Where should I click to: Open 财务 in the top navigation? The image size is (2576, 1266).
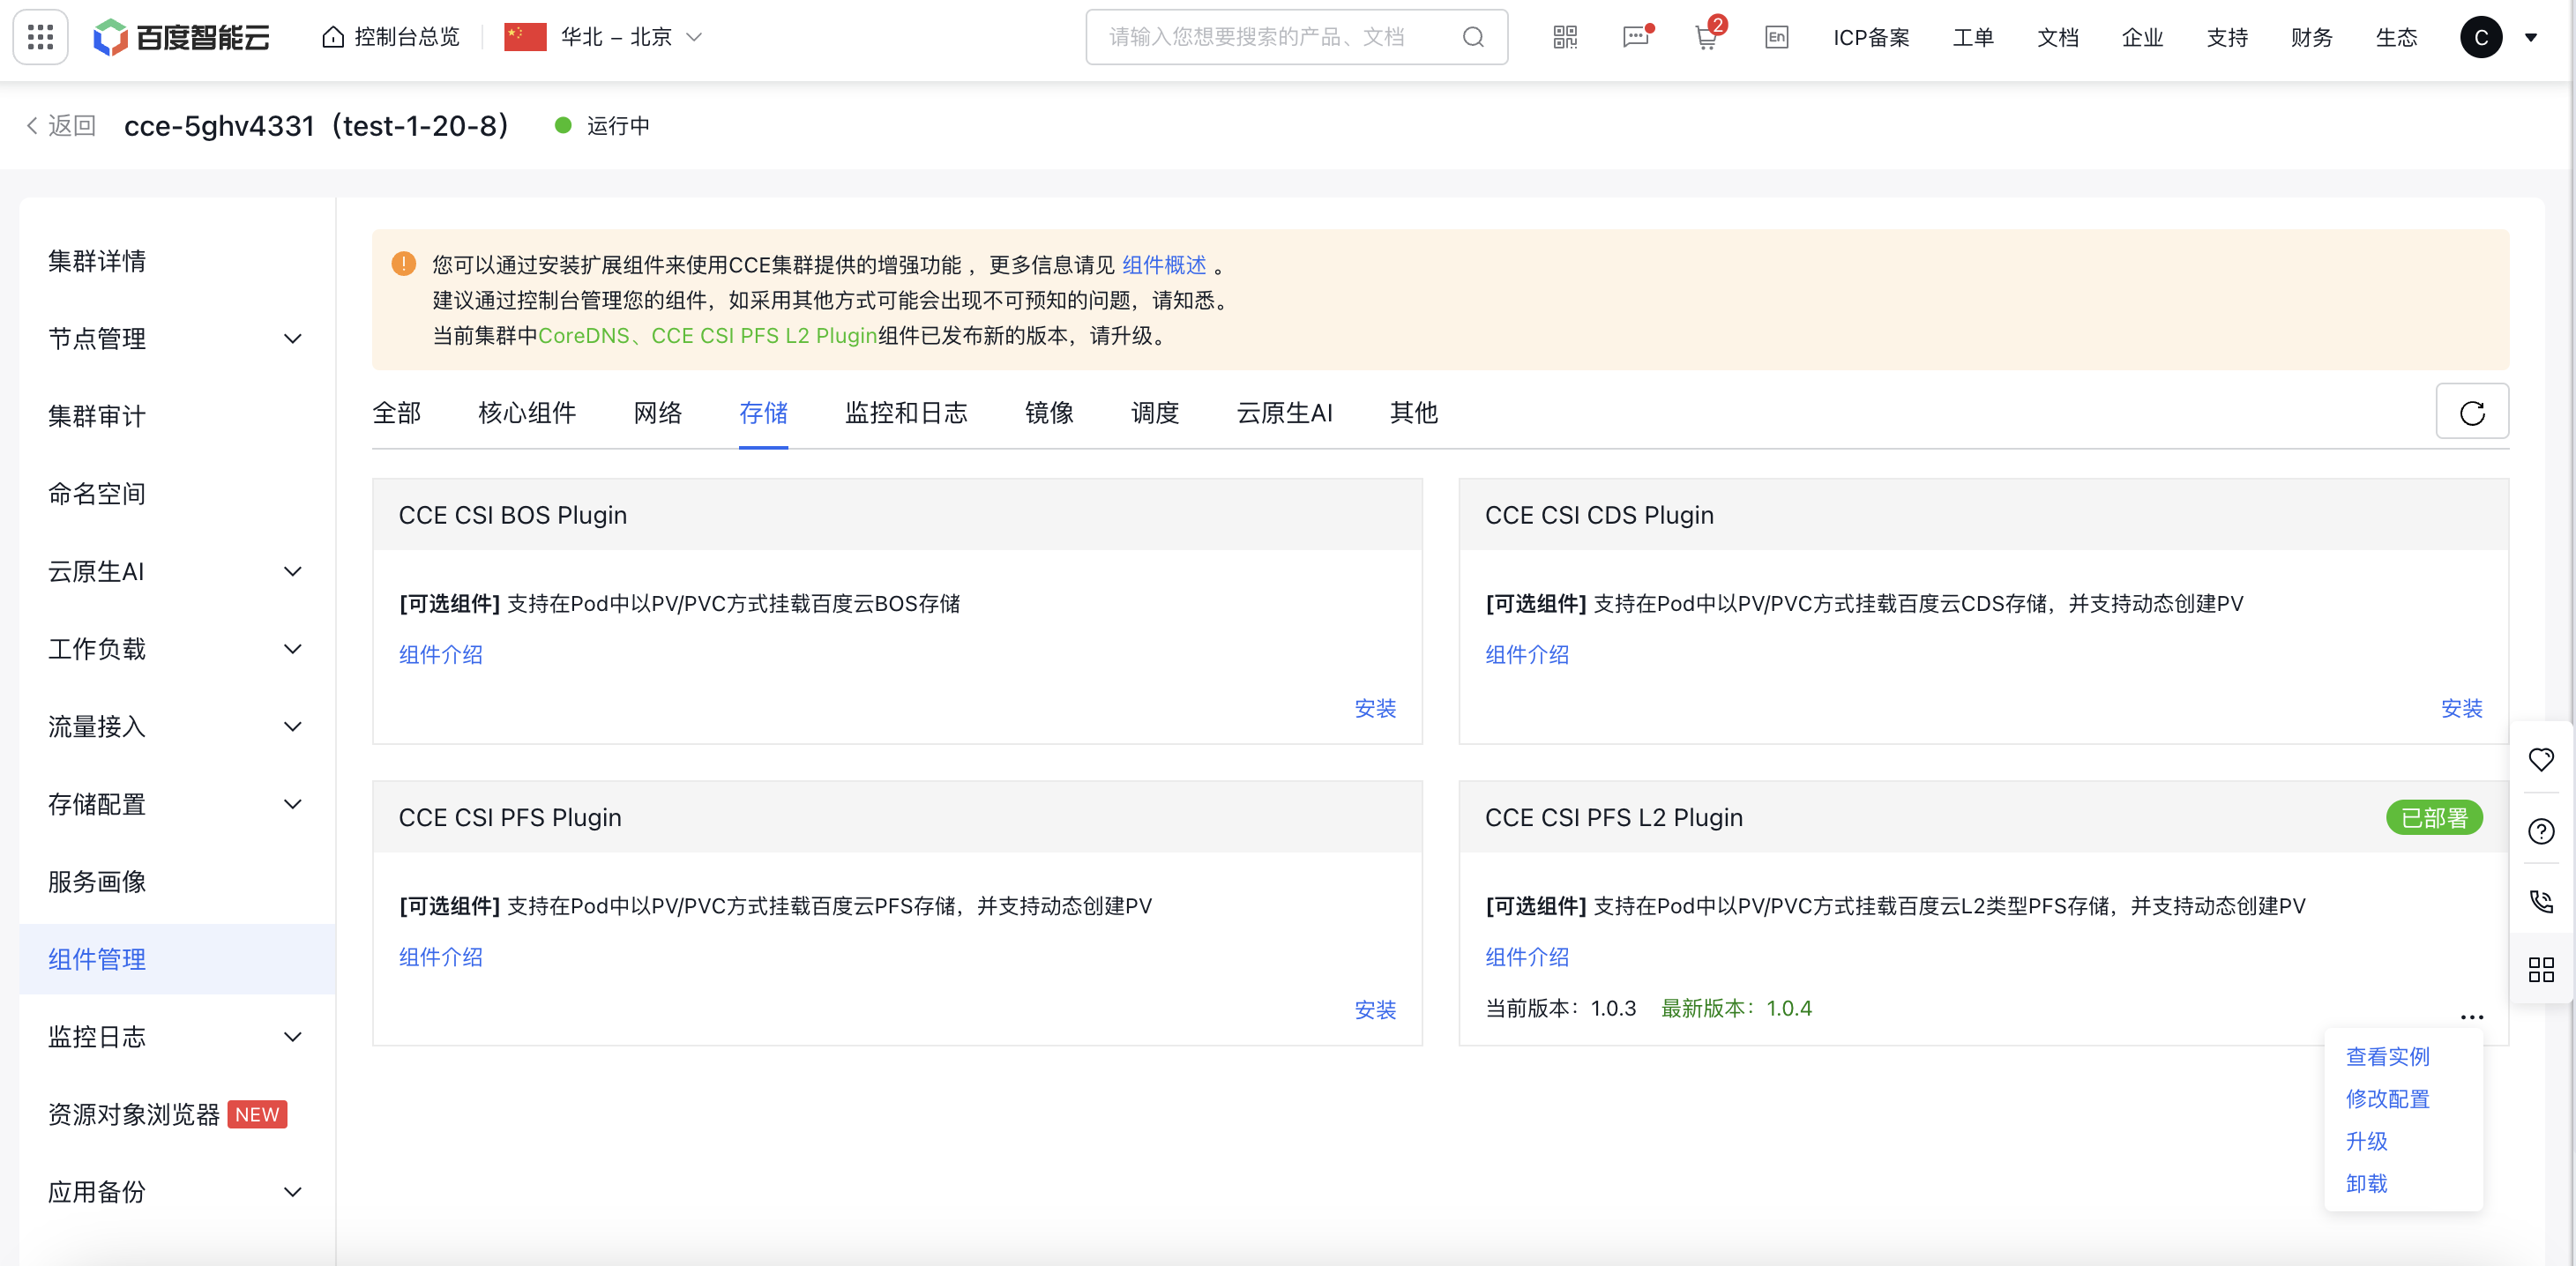point(2311,37)
